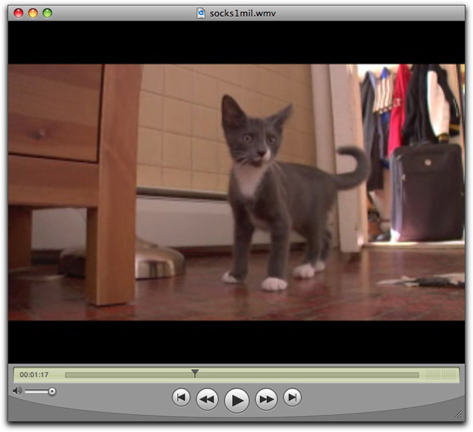Click the window resize grip
Image resolution: width=473 pixels, height=432 pixels.
point(458,414)
